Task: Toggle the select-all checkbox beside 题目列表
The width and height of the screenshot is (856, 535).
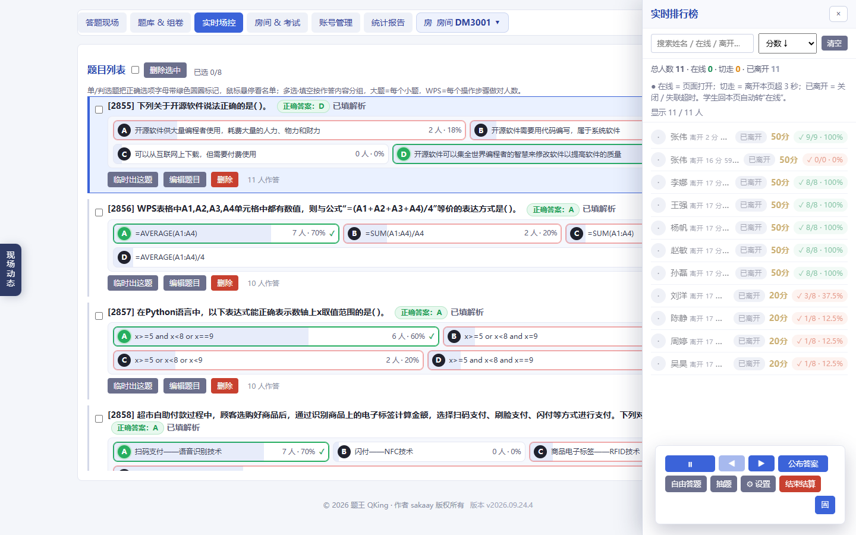Action: click(136, 70)
